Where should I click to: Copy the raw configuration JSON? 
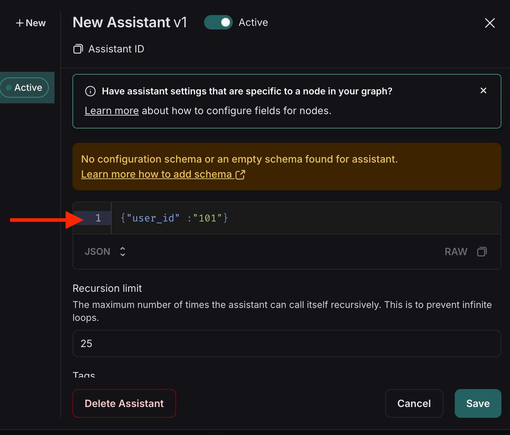(482, 252)
